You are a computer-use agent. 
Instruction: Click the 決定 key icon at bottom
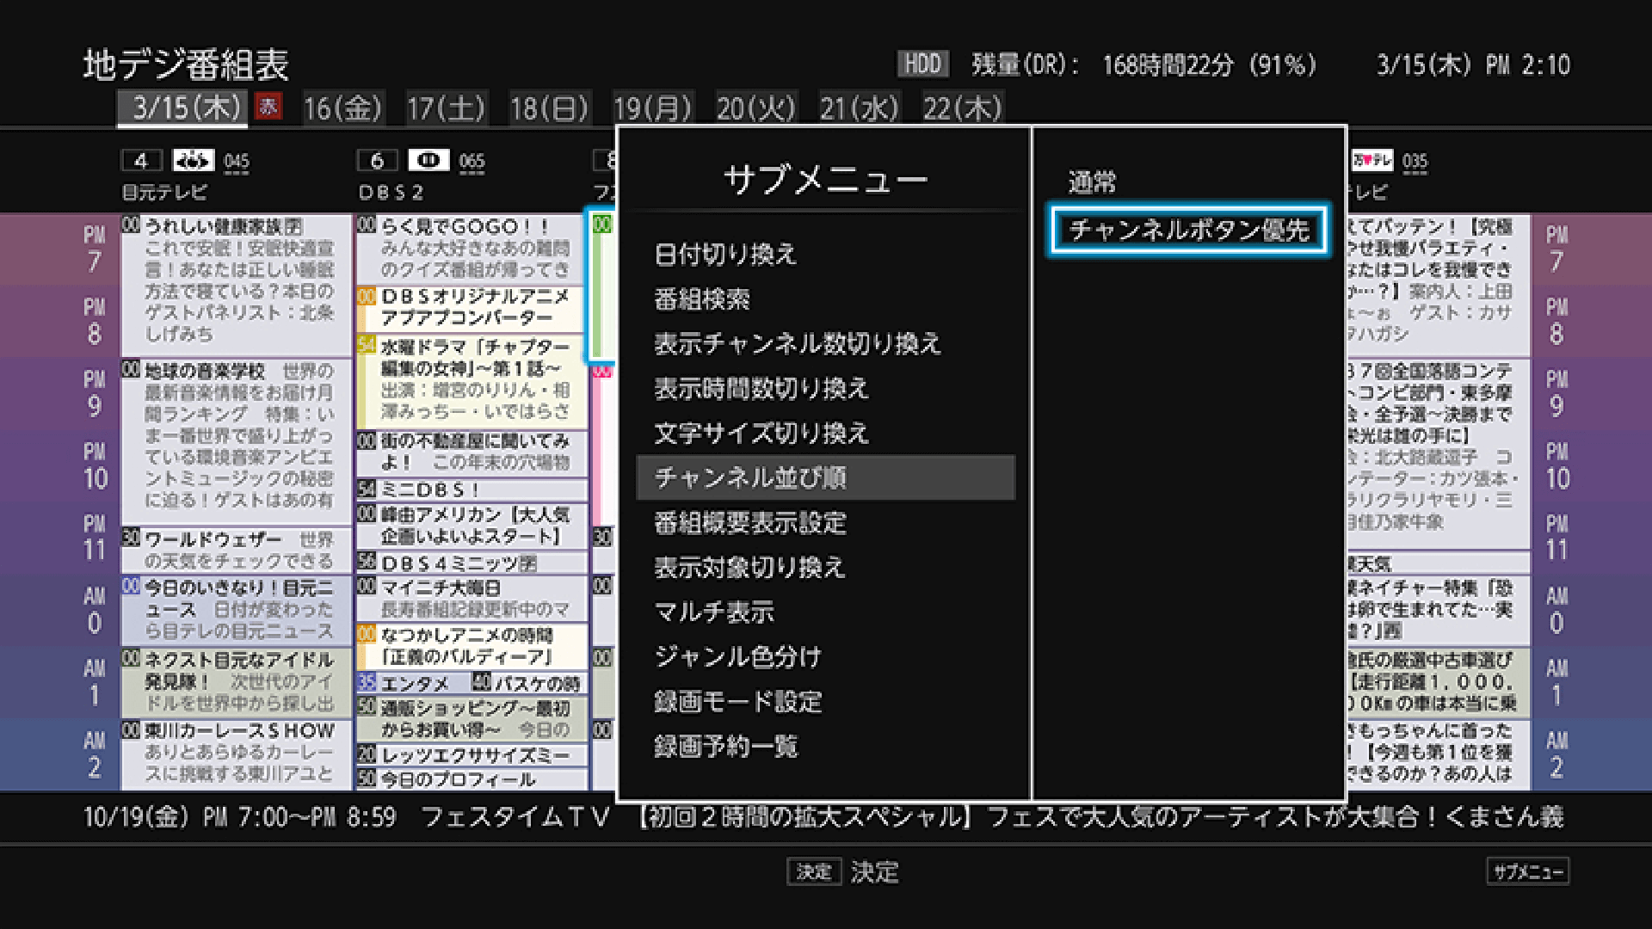click(813, 871)
